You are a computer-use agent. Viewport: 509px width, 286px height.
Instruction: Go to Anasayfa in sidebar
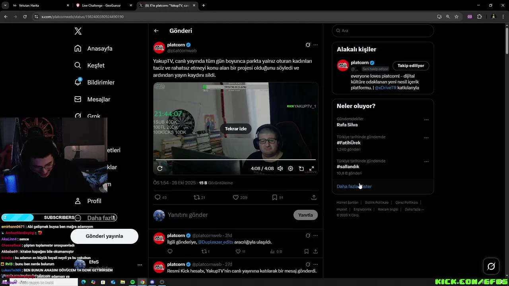coord(93,48)
